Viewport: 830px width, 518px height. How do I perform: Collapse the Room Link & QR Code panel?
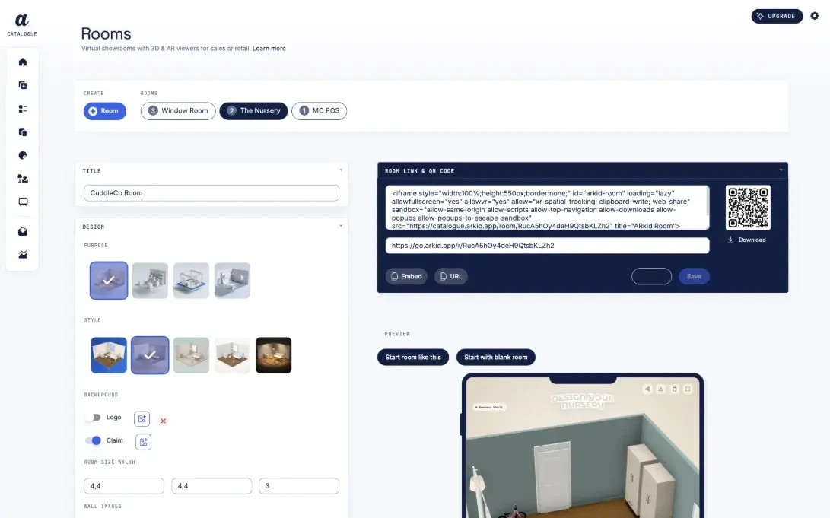click(x=781, y=170)
